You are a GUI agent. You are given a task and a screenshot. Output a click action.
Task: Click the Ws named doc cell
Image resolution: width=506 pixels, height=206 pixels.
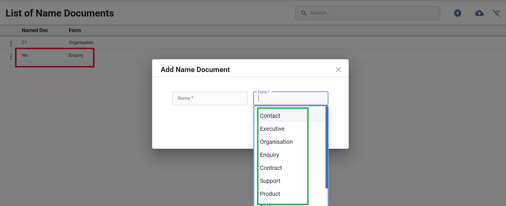[25, 55]
